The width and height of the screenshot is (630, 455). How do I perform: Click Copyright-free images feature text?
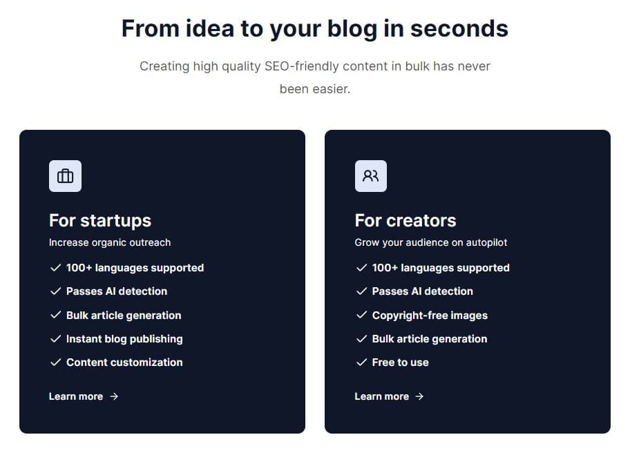tap(430, 316)
